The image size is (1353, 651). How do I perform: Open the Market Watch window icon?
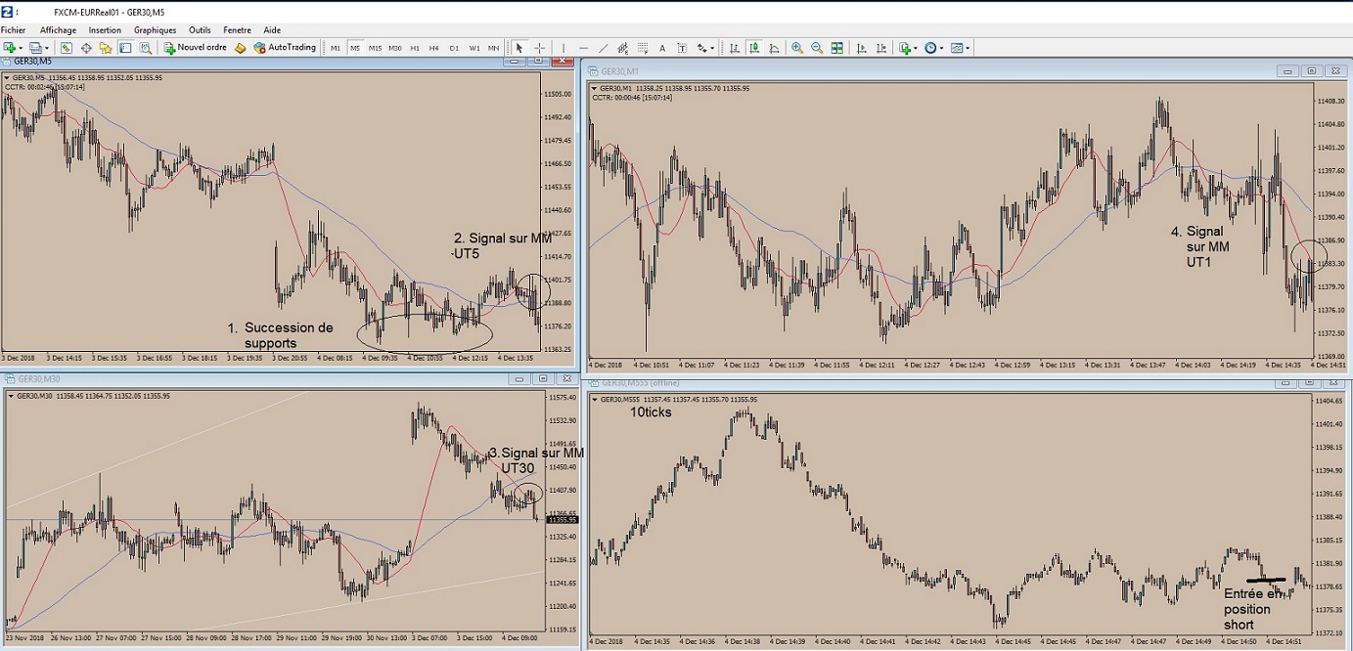point(67,48)
